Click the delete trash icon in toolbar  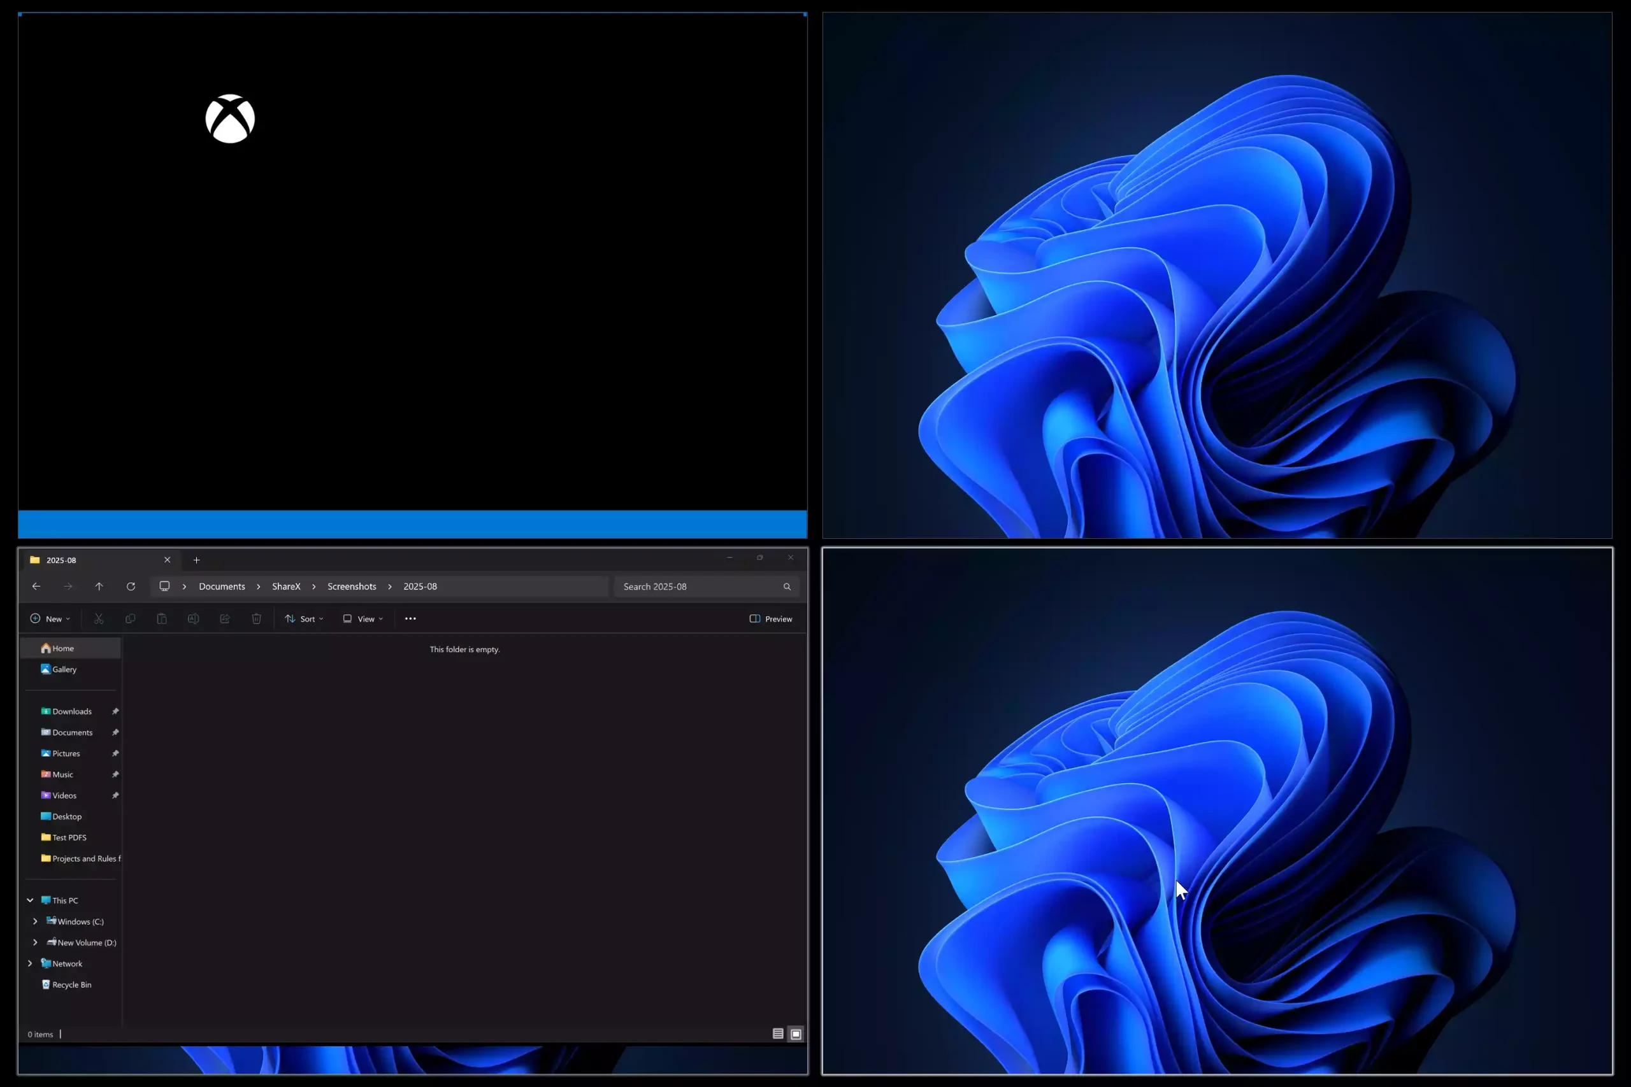[257, 618]
